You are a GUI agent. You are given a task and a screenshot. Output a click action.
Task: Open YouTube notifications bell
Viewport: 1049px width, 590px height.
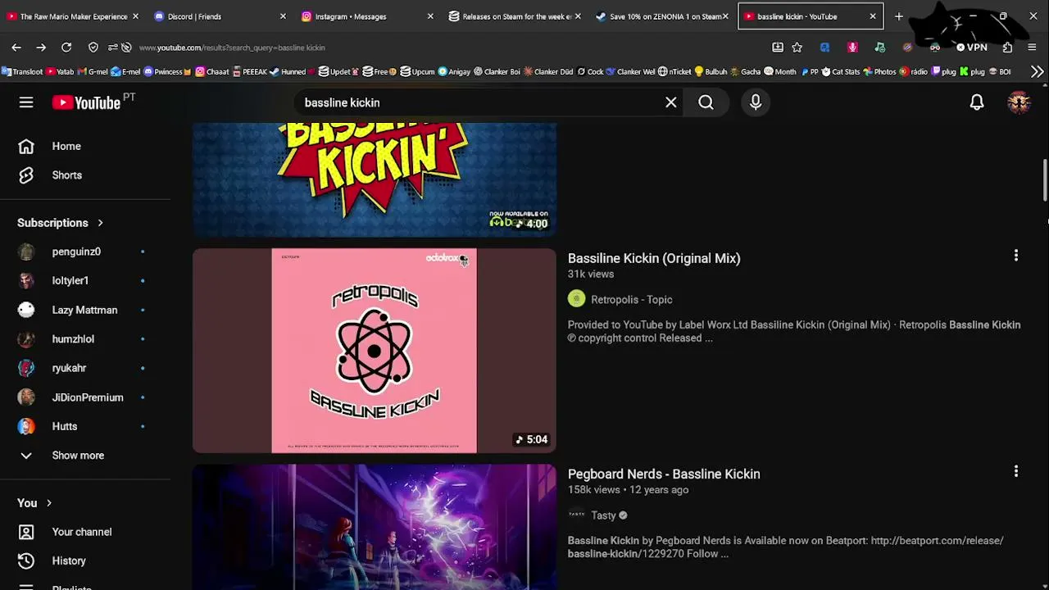(x=977, y=102)
